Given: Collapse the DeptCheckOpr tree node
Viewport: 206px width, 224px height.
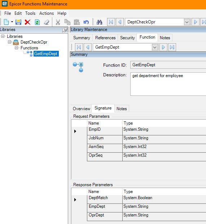Looking at the screenshot, I should (x=10, y=42).
